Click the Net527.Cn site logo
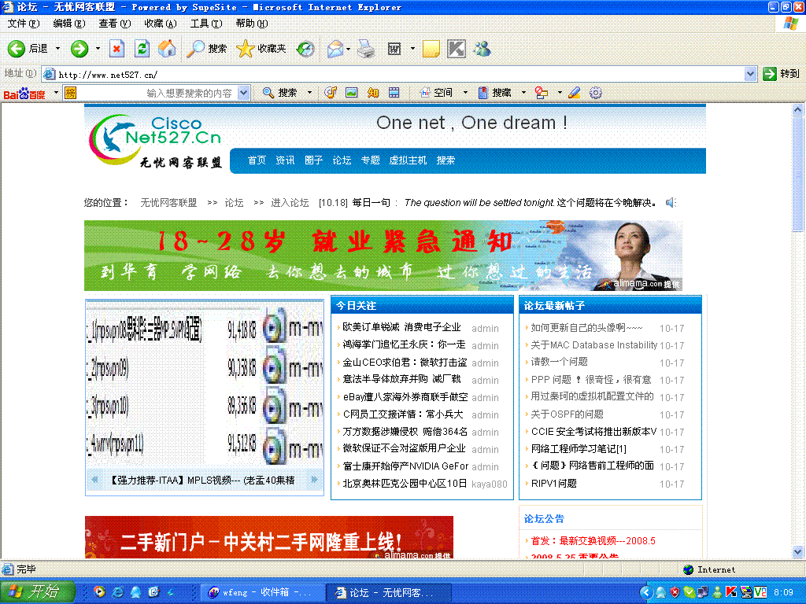806x604 pixels. [155, 140]
